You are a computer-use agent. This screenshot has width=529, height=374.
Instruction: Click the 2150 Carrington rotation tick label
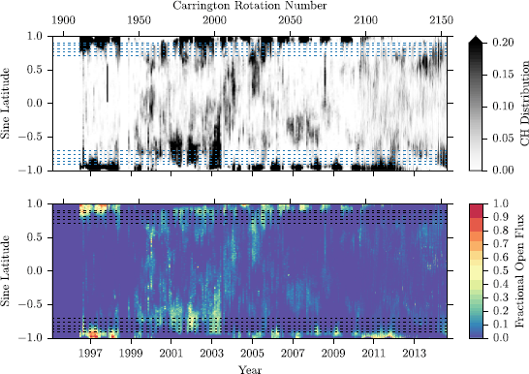point(441,20)
